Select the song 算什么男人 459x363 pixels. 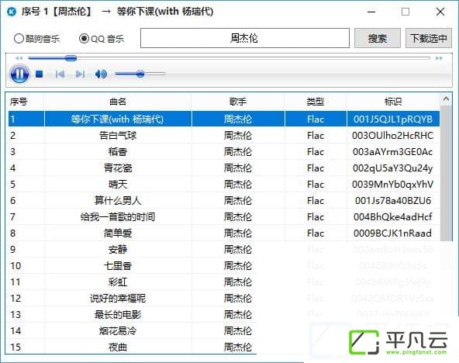(118, 201)
